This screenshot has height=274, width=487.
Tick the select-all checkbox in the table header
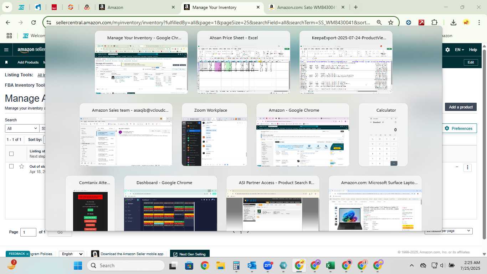[11, 154]
